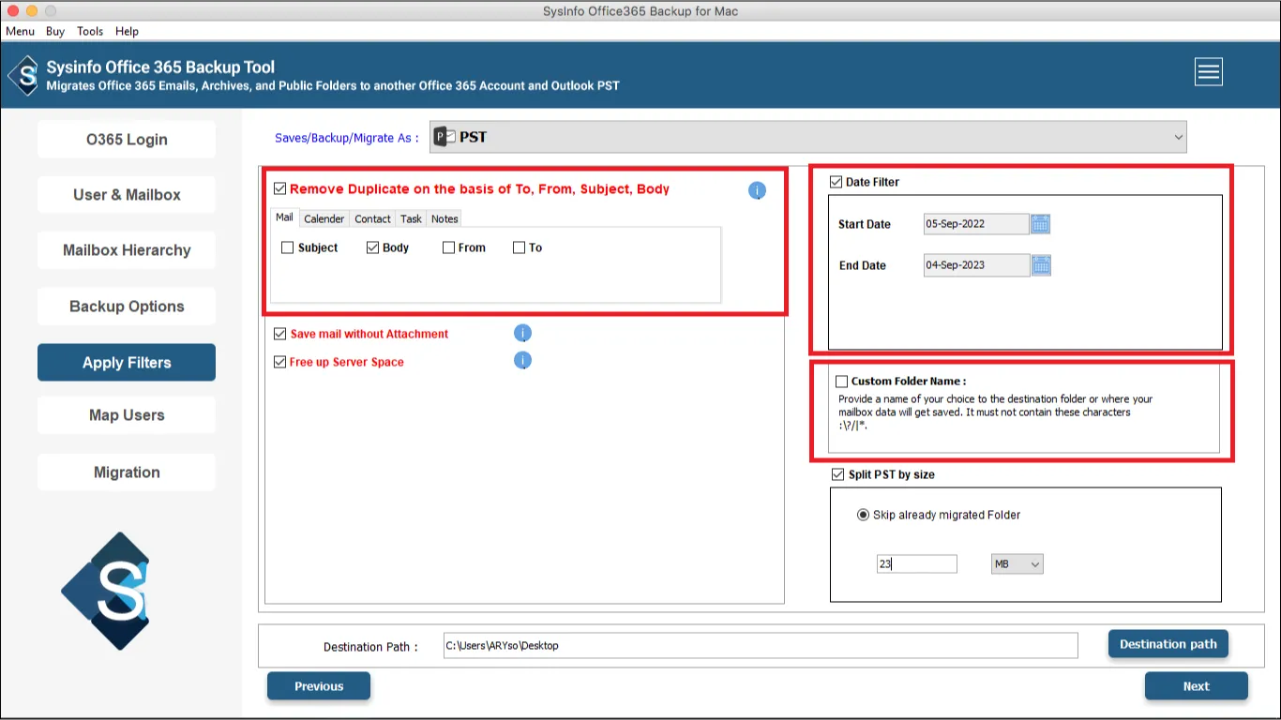
Task: Click info icon next to Save mail without Attachment
Action: pos(523,334)
